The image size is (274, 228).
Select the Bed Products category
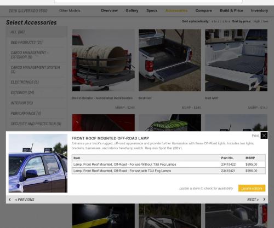[27, 42]
